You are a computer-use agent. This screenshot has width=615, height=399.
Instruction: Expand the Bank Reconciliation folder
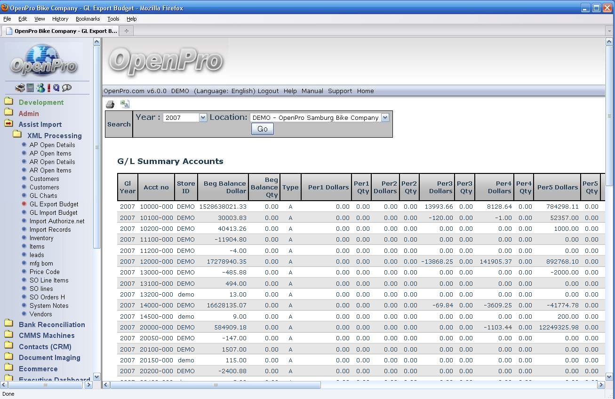[52, 325]
